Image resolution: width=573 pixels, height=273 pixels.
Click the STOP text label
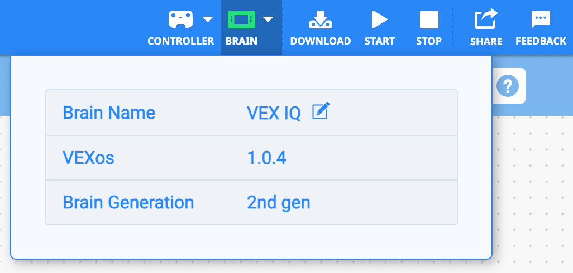428,41
